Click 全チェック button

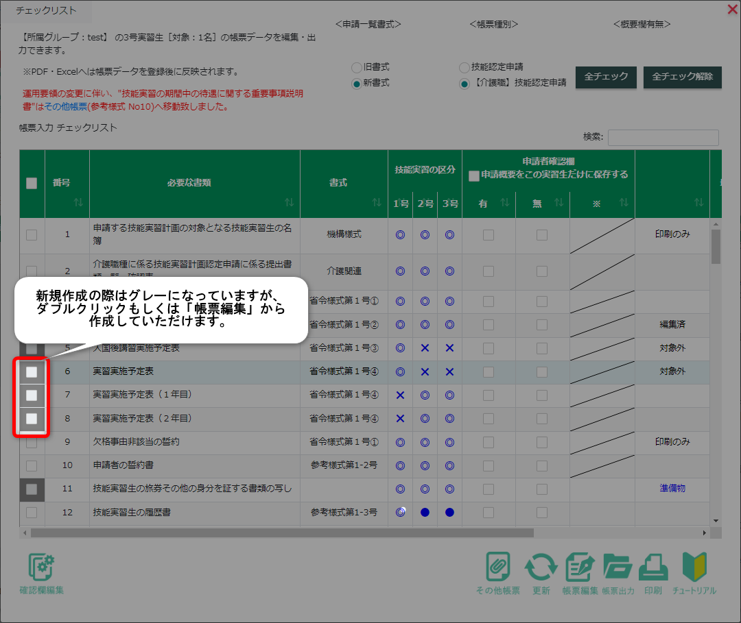click(x=606, y=77)
